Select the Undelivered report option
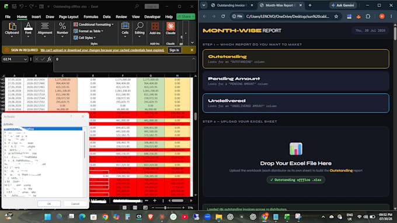Image resolution: width=397 pixels, height=223 pixels. coord(296,103)
